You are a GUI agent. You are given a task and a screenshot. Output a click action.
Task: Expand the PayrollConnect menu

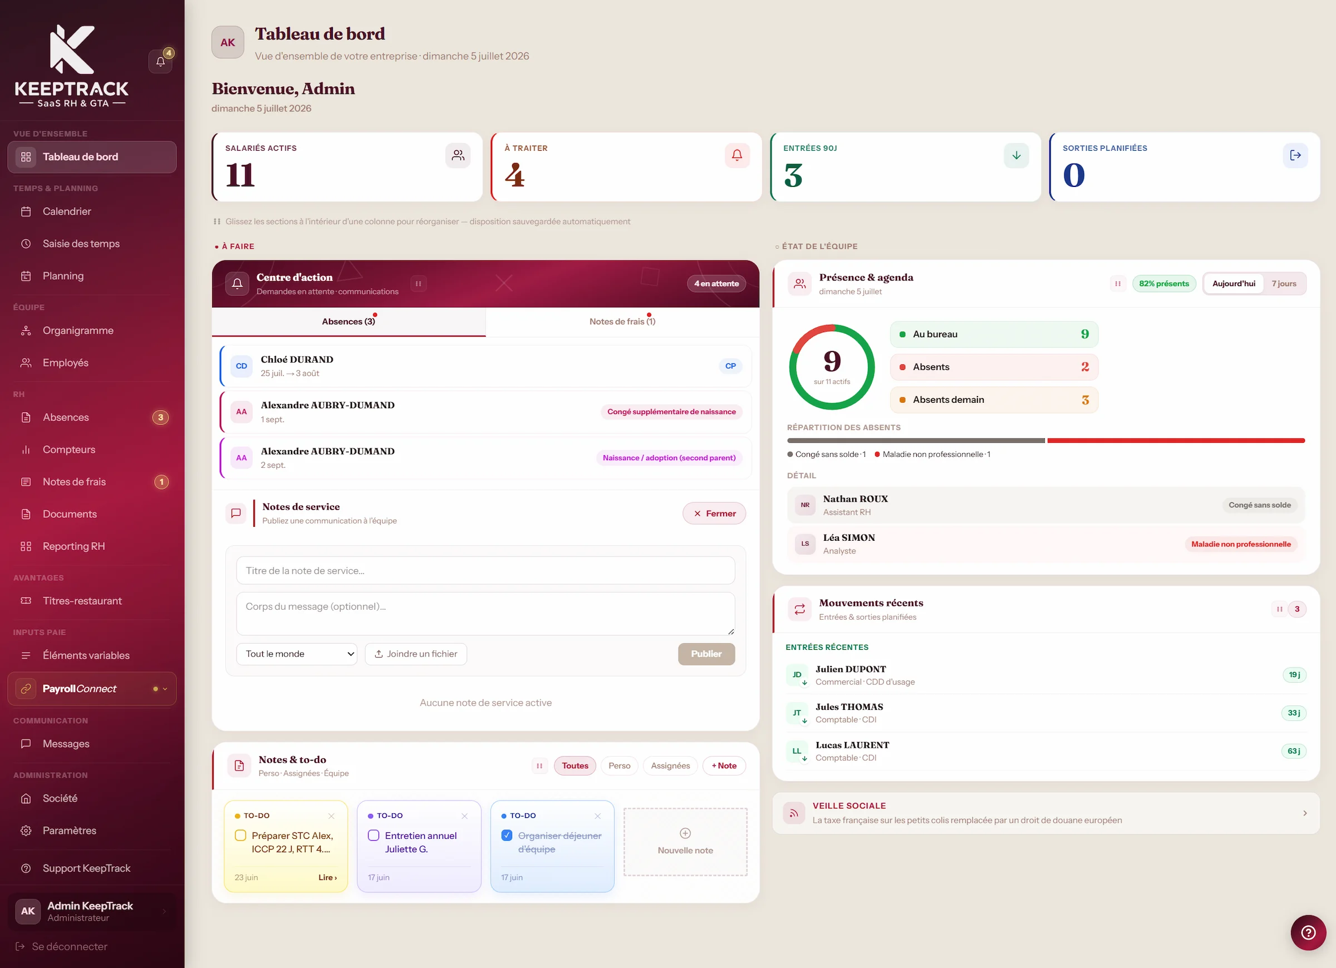coord(92,689)
